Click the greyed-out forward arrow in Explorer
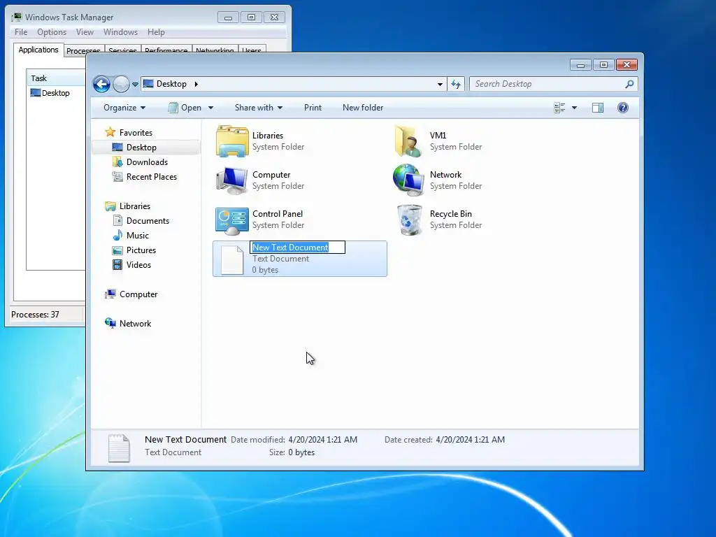 (x=121, y=84)
